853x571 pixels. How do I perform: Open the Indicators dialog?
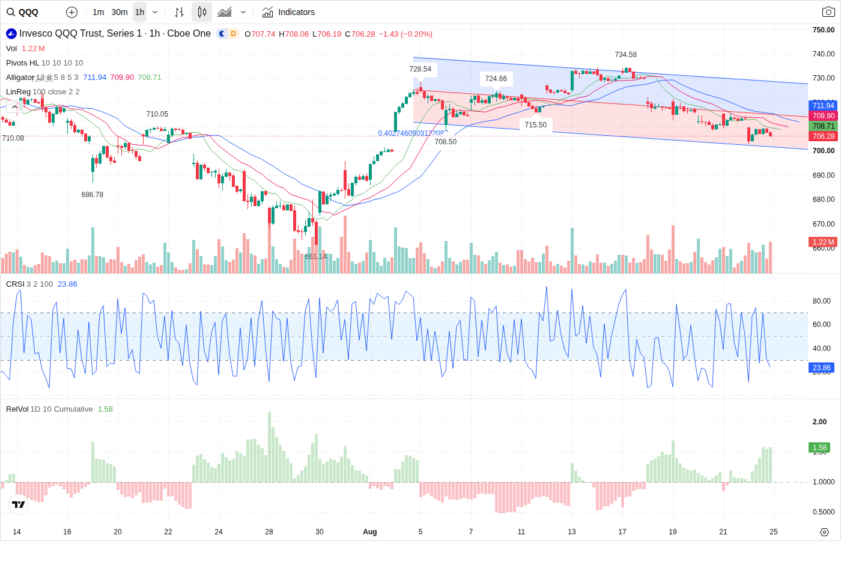click(288, 12)
